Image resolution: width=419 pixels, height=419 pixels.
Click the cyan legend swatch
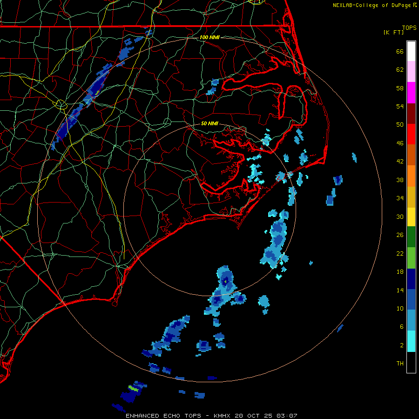[x=411, y=341]
